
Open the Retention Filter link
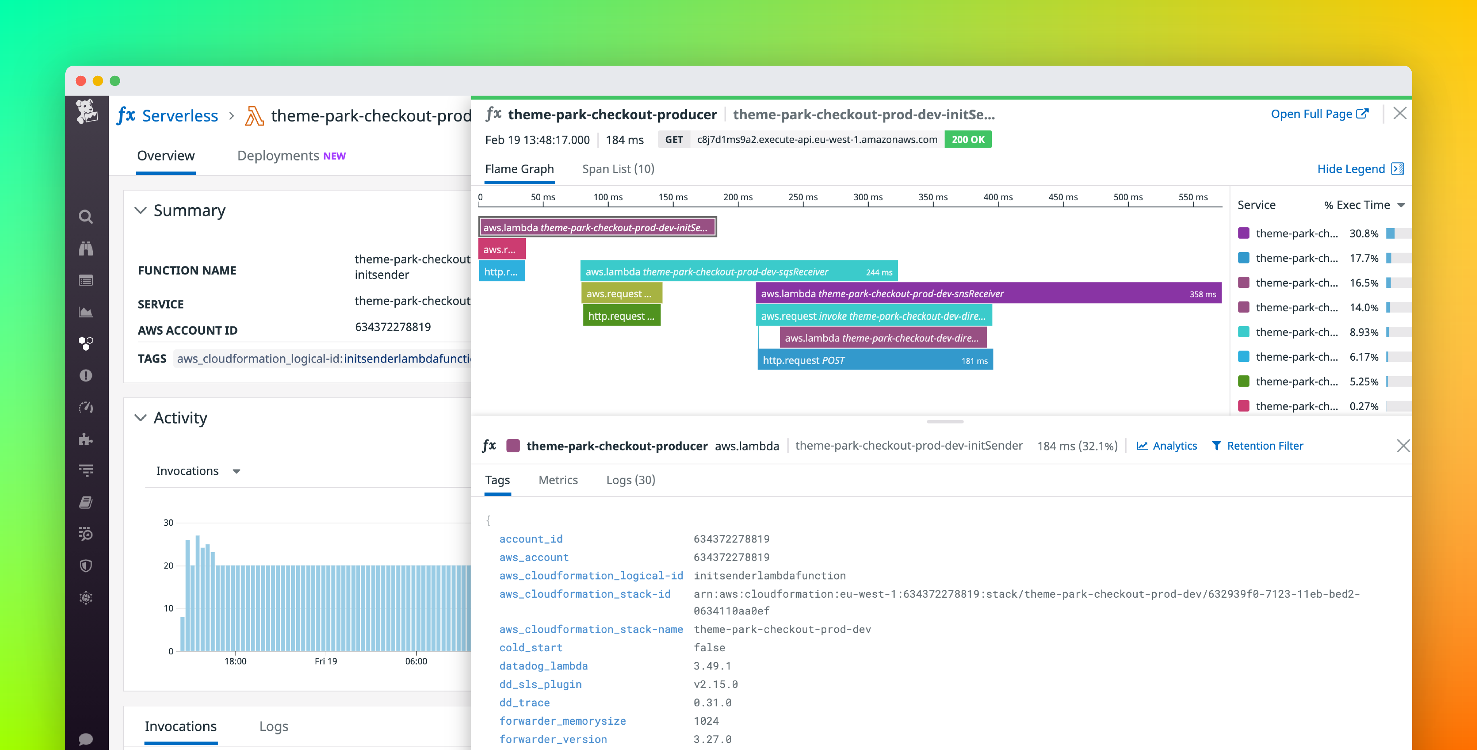(1265, 445)
